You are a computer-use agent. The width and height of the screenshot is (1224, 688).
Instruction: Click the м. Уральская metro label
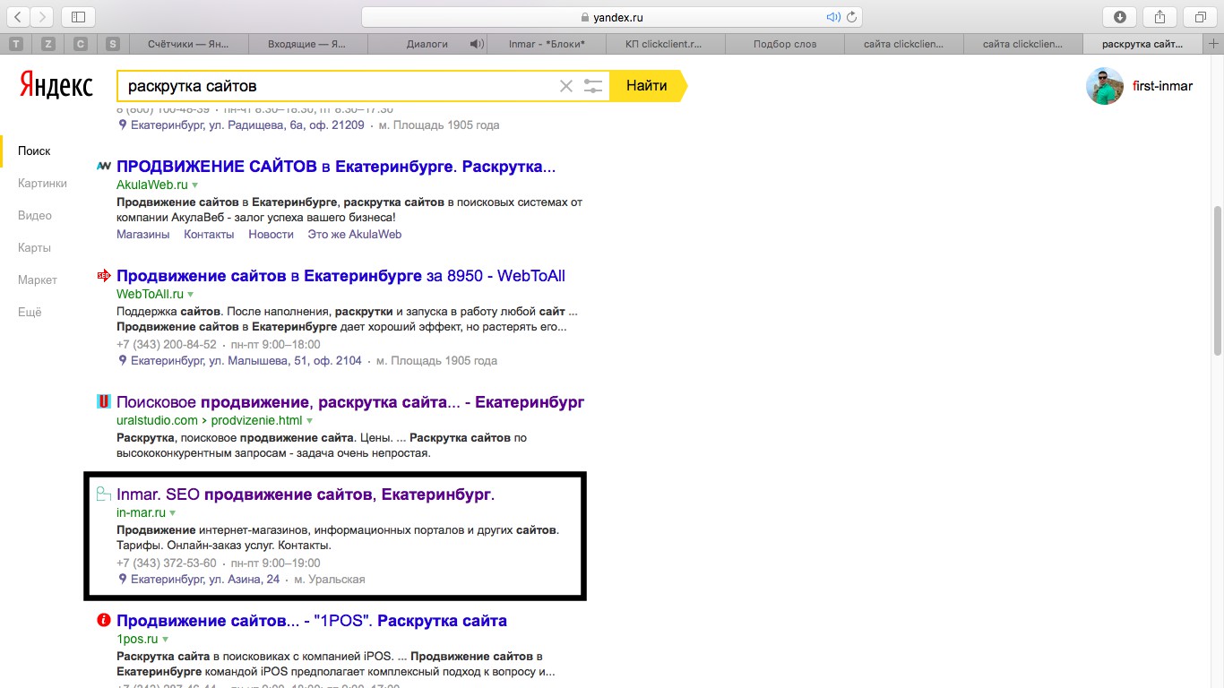[x=330, y=580]
